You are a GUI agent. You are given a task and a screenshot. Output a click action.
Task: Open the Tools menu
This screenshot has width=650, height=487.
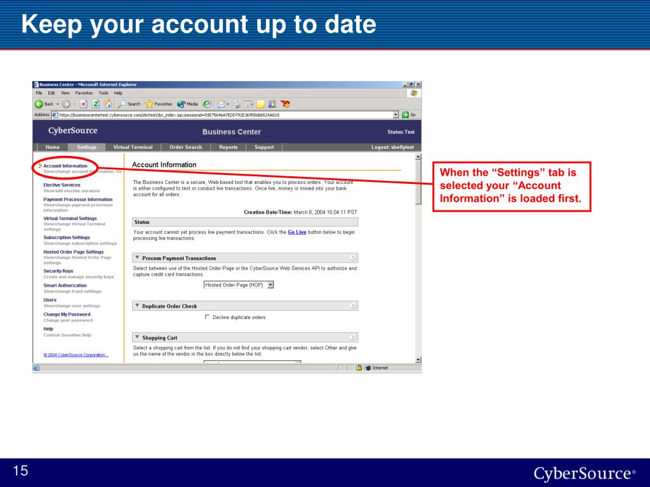tap(103, 93)
